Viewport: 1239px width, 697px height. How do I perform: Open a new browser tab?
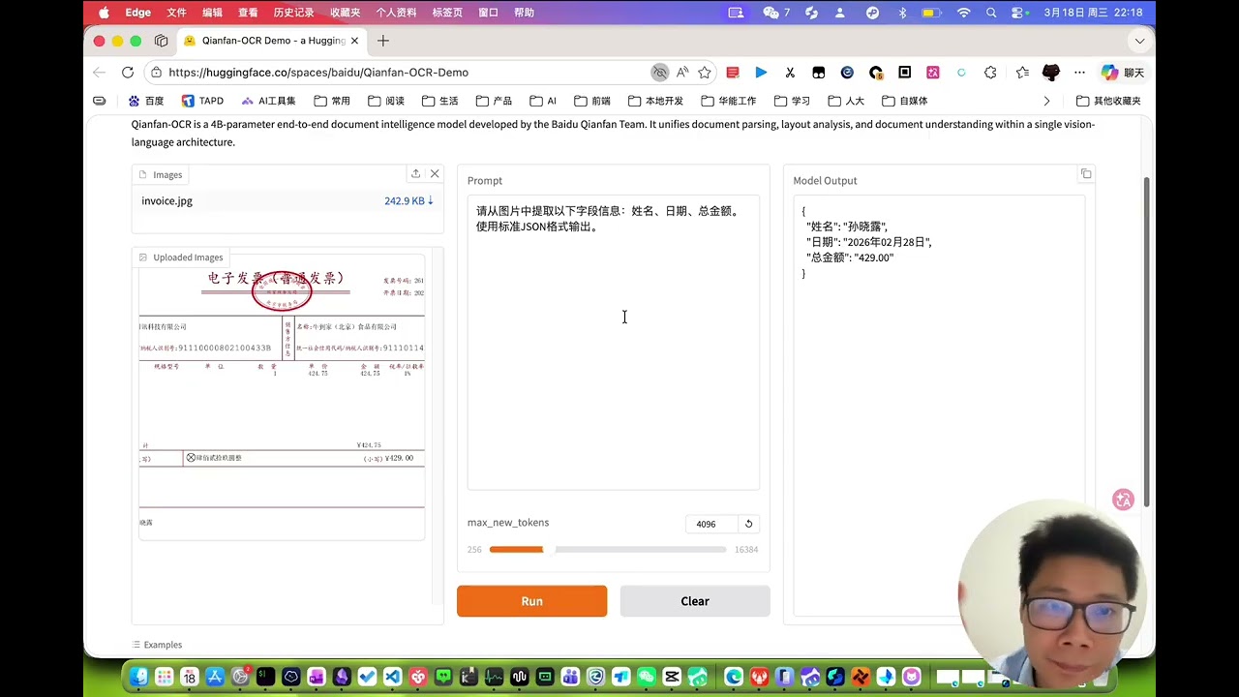tap(383, 41)
